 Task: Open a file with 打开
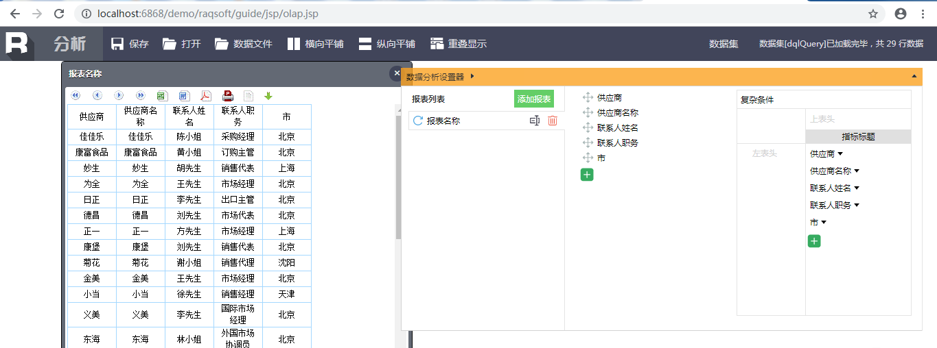tap(182, 44)
